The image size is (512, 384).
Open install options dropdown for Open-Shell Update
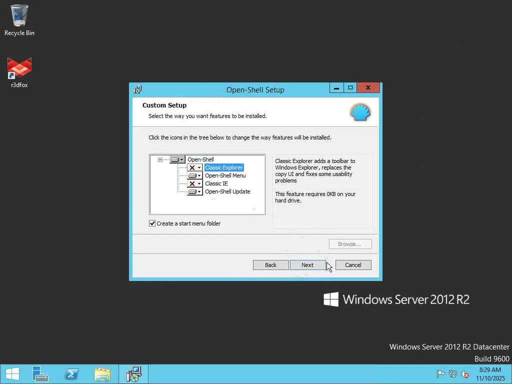pos(195,191)
